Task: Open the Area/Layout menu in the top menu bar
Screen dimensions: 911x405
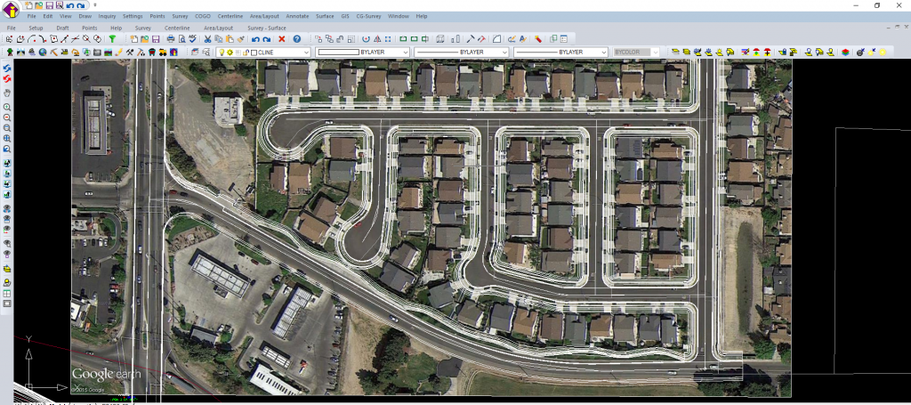Action: [x=264, y=16]
